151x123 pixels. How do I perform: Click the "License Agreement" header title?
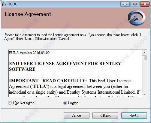[28, 14]
